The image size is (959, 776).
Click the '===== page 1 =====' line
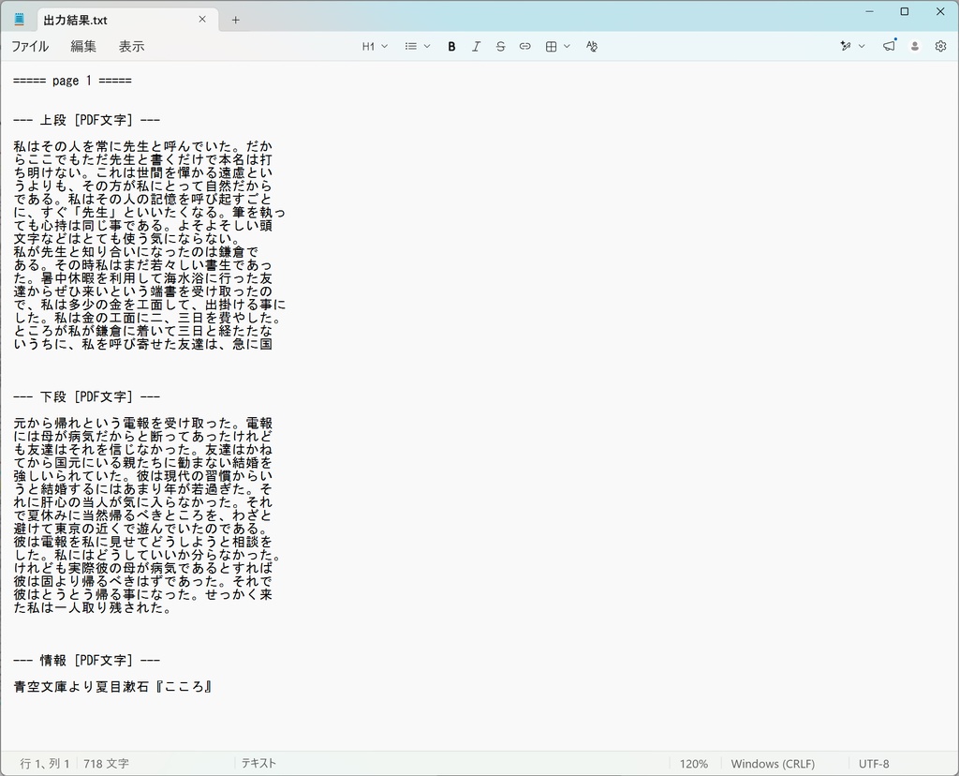click(x=72, y=81)
